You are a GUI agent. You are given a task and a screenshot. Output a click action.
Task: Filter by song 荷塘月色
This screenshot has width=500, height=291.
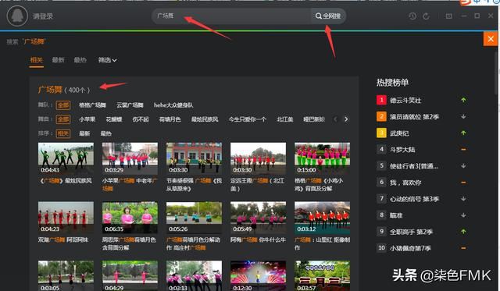pyautogui.click(x=170, y=119)
